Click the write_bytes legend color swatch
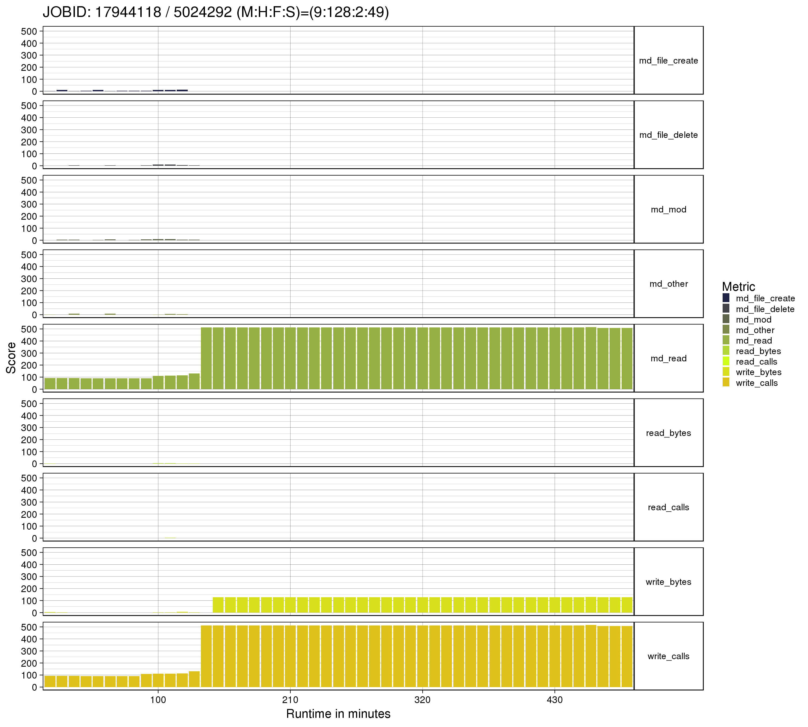808x727 pixels. [x=726, y=372]
